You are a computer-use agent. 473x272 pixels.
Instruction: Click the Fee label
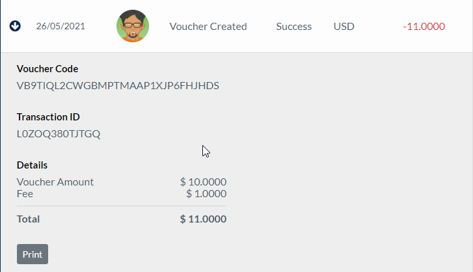point(25,193)
